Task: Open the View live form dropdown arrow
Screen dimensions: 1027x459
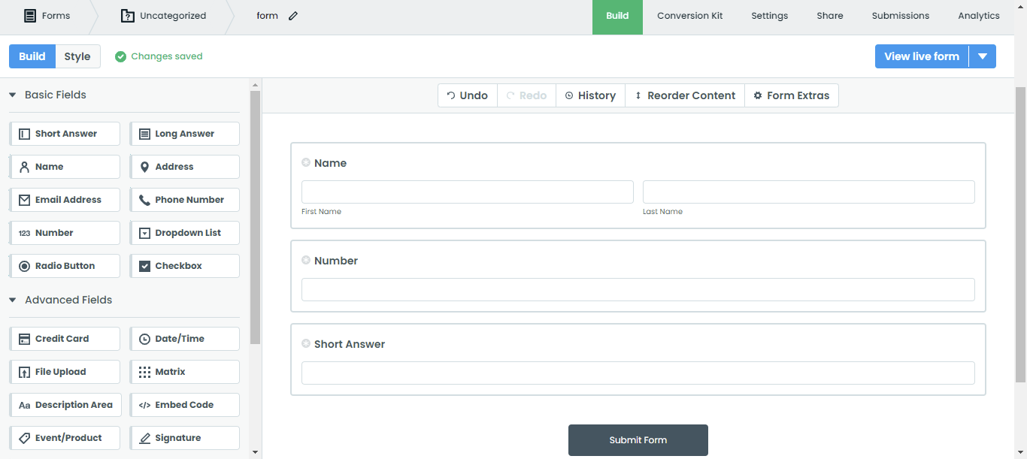Action: click(x=983, y=56)
